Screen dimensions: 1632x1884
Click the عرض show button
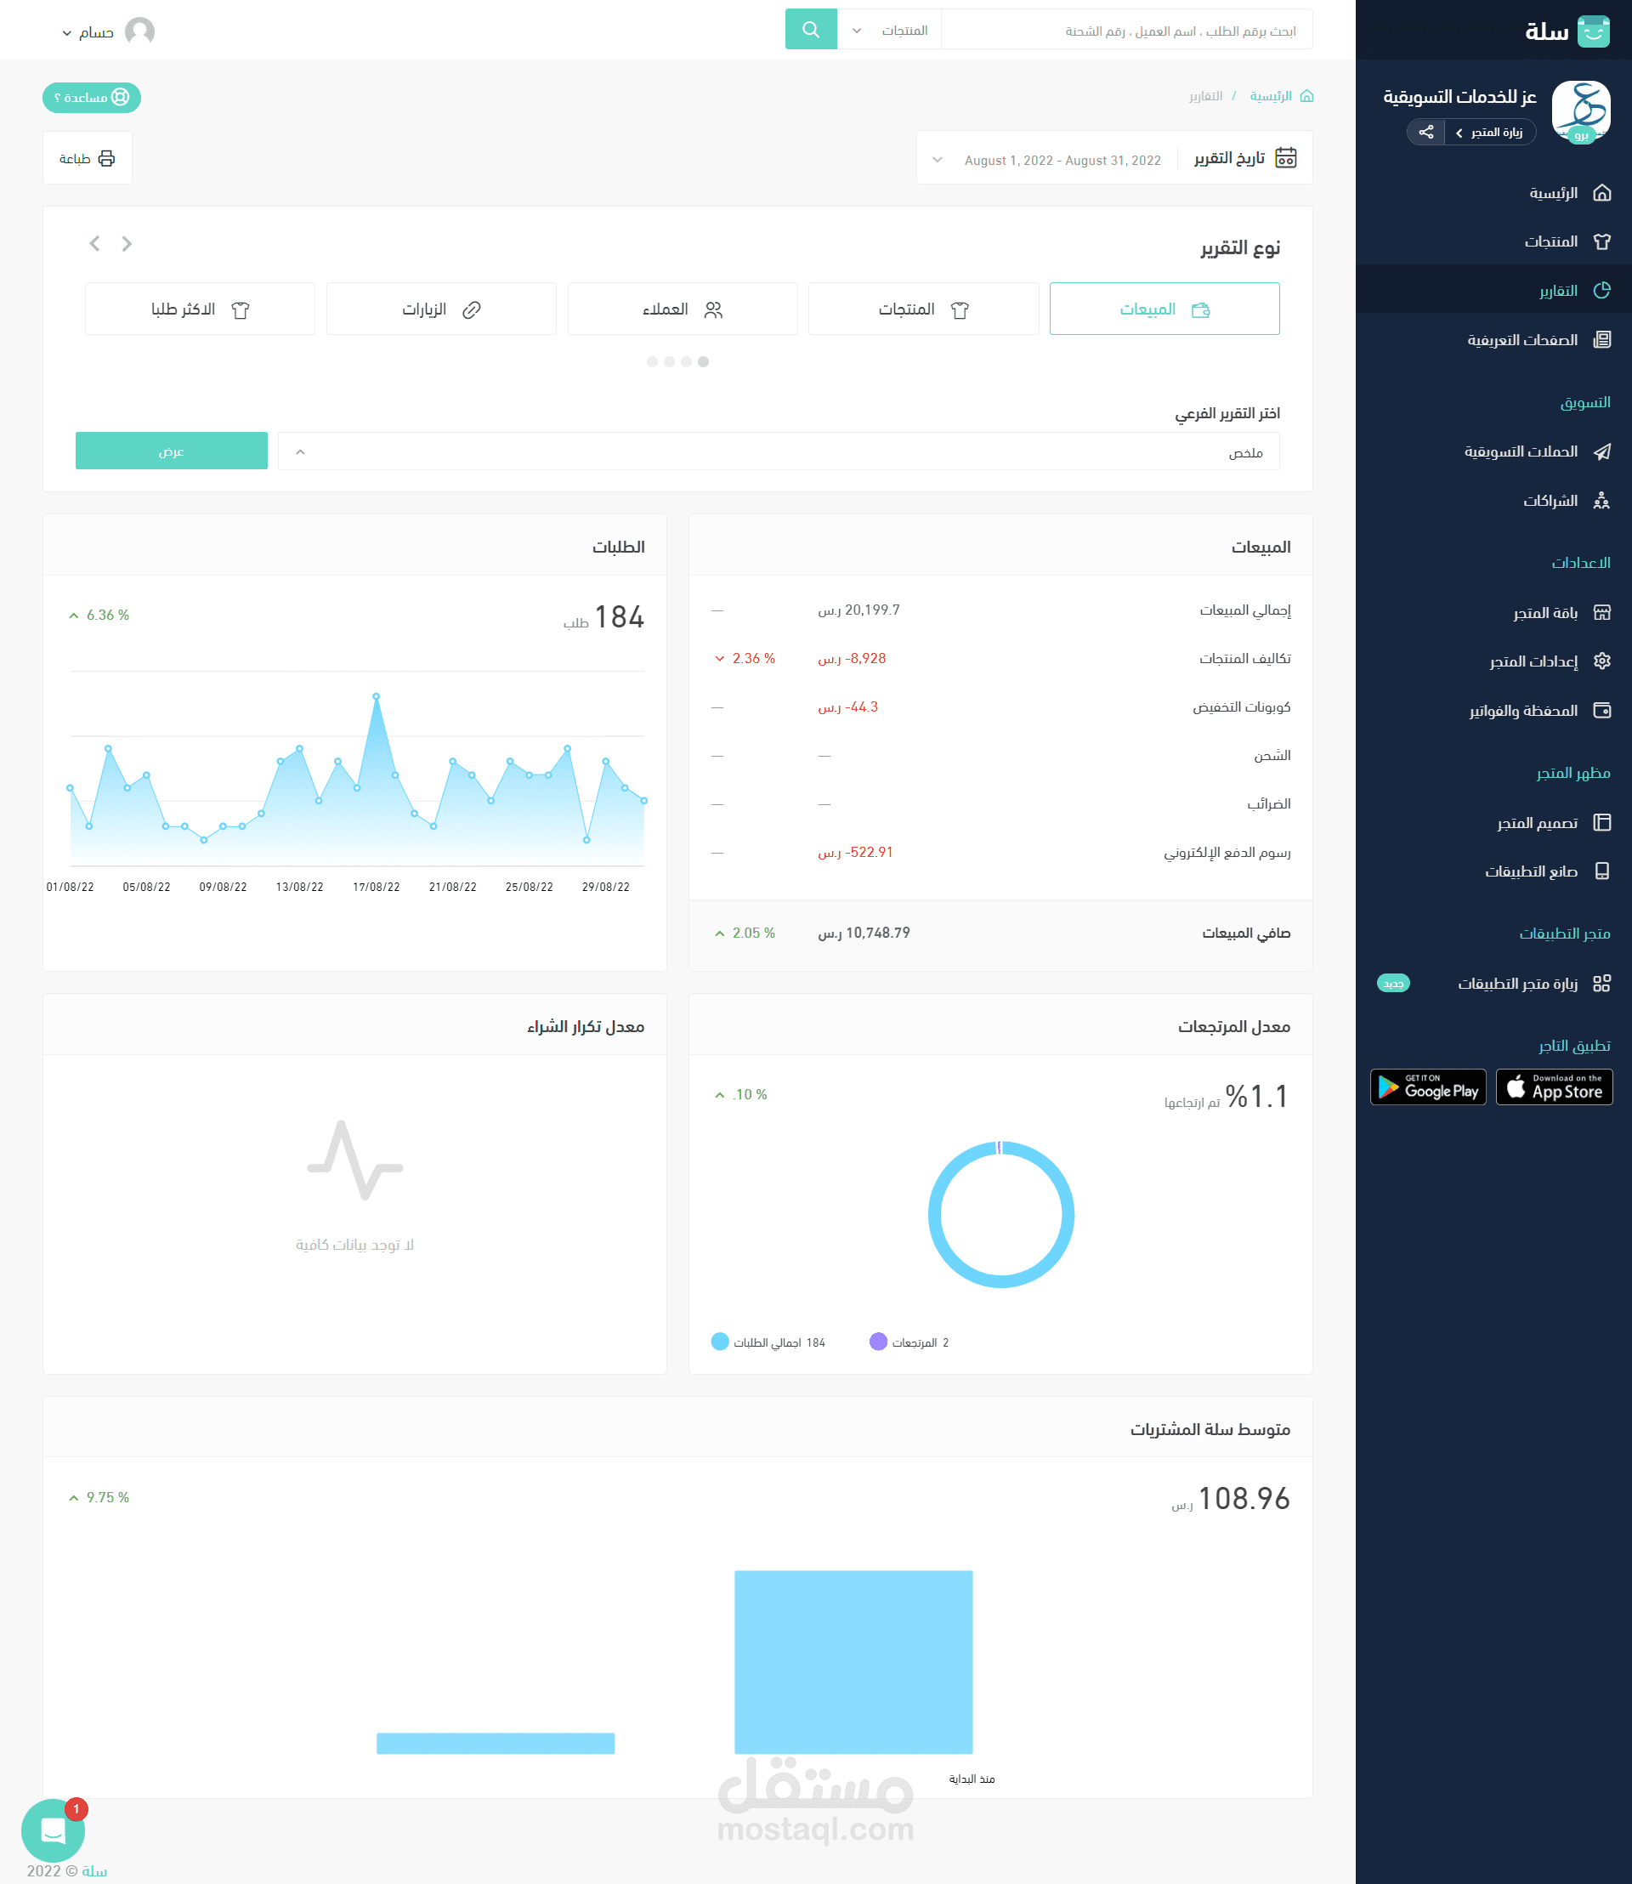coord(171,451)
